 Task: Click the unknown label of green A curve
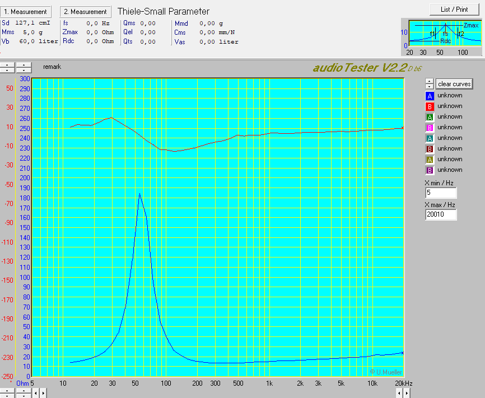click(450, 116)
